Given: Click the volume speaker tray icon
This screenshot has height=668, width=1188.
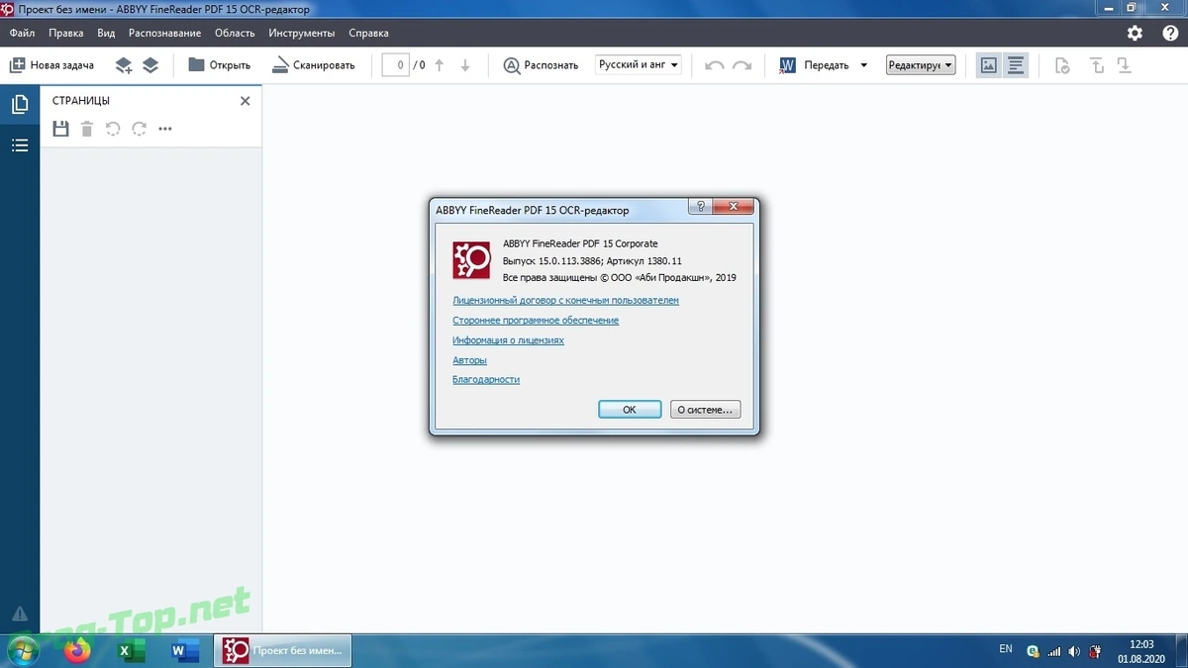Looking at the screenshot, I should click(1074, 651).
